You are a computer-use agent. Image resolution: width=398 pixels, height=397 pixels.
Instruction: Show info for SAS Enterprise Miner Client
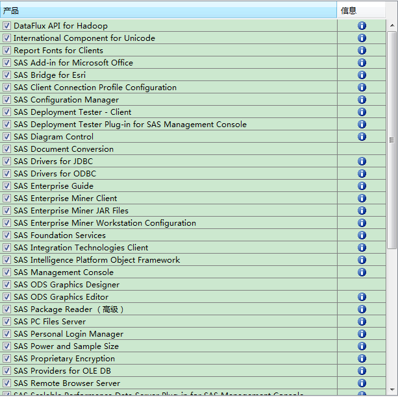(362, 198)
